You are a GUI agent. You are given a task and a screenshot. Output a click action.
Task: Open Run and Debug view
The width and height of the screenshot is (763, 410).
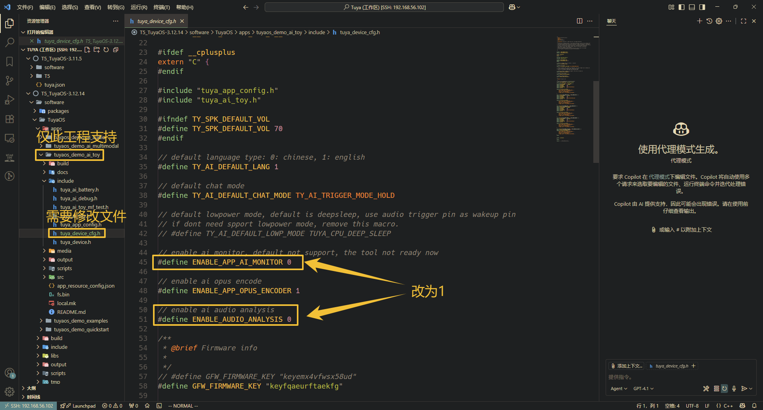coord(10,99)
